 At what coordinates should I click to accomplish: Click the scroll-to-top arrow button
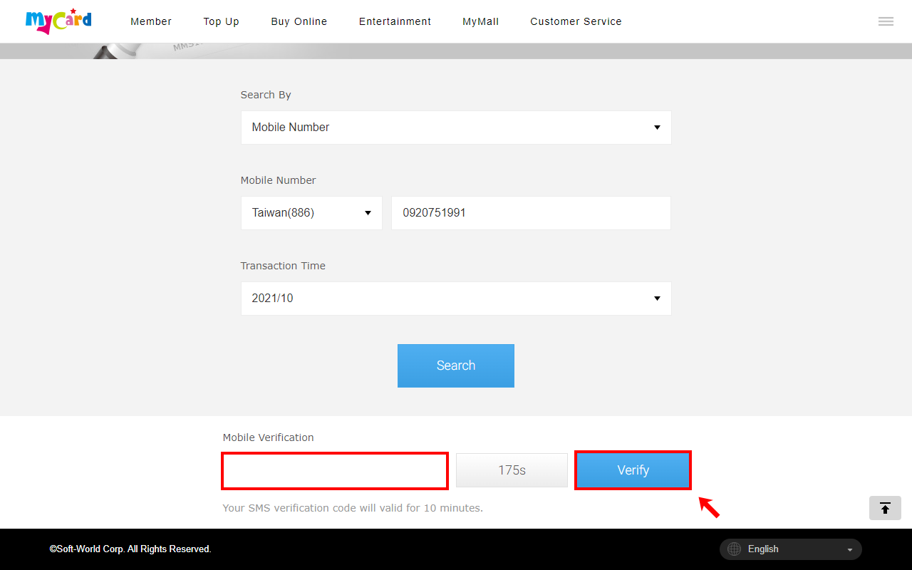[885, 508]
